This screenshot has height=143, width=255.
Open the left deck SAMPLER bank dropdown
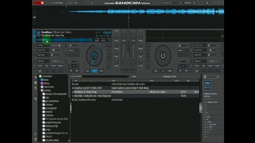43,61
